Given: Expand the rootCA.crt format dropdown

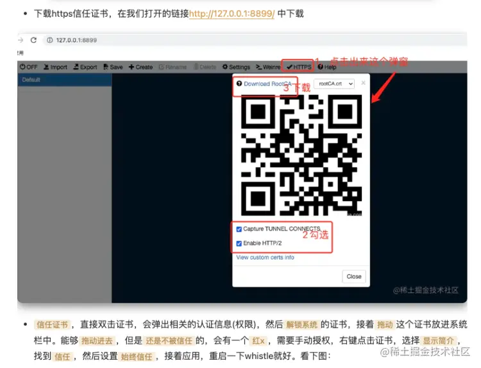Looking at the screenshot, I should [334, 83].
